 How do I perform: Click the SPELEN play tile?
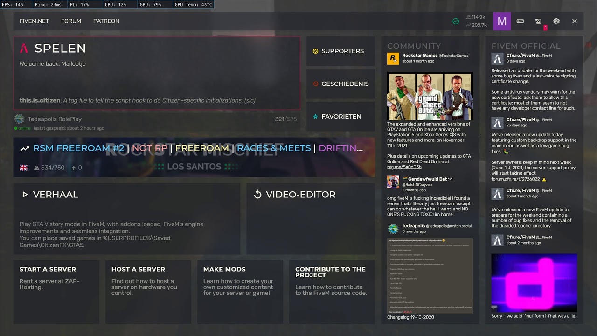157,73
